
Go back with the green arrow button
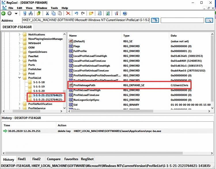pos(3,13)
